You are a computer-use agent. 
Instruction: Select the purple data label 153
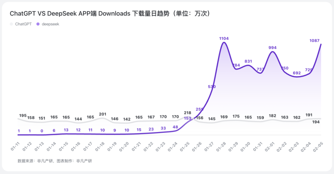tap(187, 118)
